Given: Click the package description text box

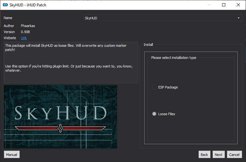Looking at the screenshot, I should click(71, 62).
